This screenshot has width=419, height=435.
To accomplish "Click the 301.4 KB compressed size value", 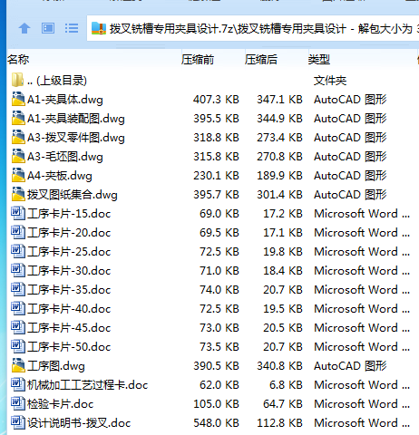I will (279, 195).
